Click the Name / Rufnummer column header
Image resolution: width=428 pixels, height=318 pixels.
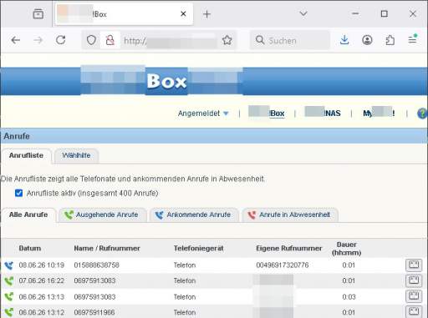point(107,248)
